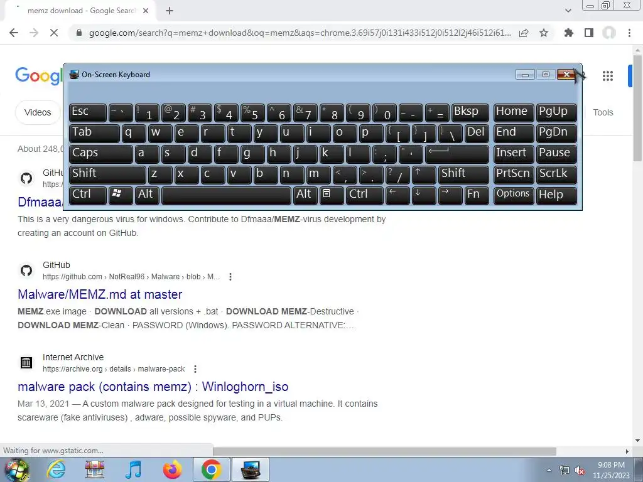Toggle the right Ctrl key on keyboard
Viewport: 643px width, 482px height.
365,195
